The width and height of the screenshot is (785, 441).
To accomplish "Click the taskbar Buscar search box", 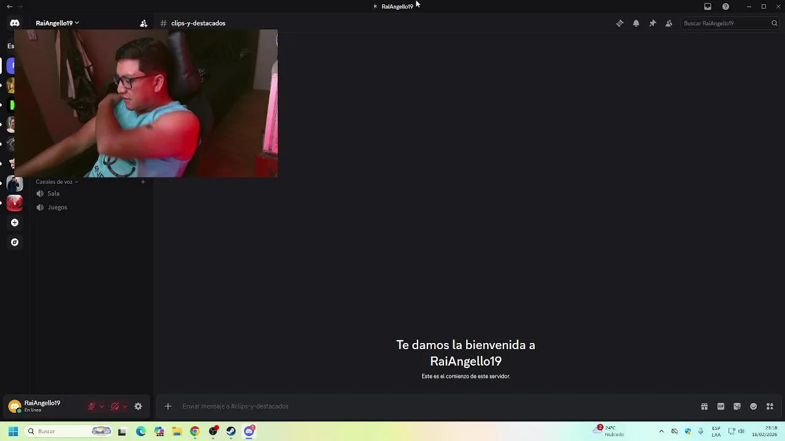I will [x=69, y=431].
